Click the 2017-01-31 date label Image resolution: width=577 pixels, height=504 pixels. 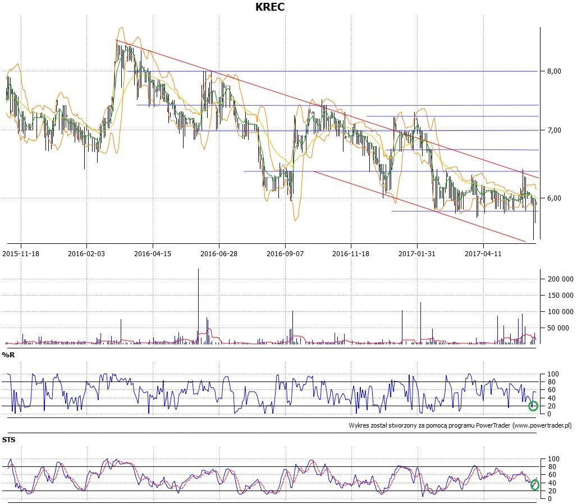click(417, 253)
